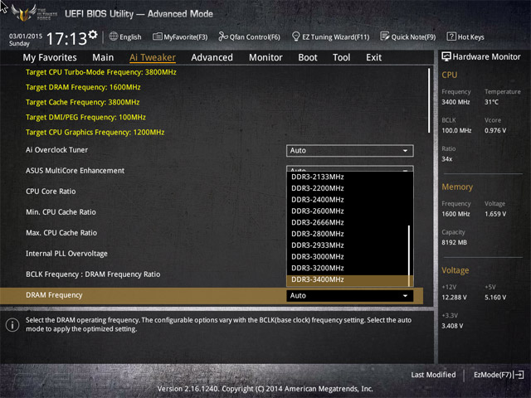Click the Last Modified button
The height and width of the screenshot is (398, 531).
(x=433, y=375)
